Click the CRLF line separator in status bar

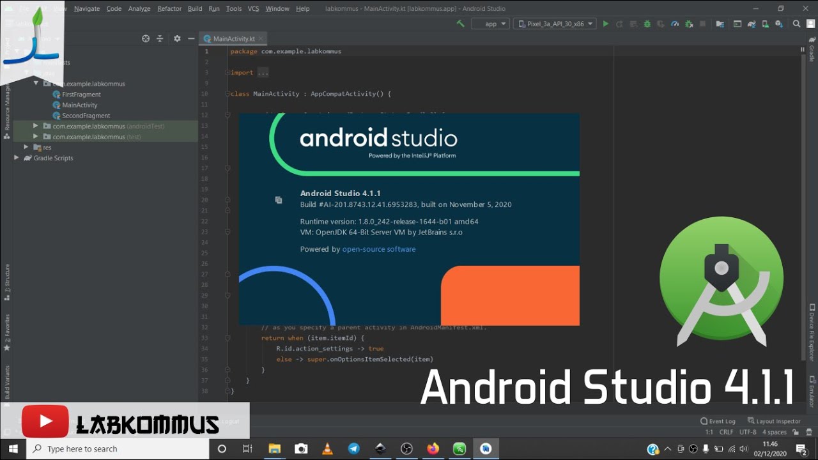[x=727, y=432]
